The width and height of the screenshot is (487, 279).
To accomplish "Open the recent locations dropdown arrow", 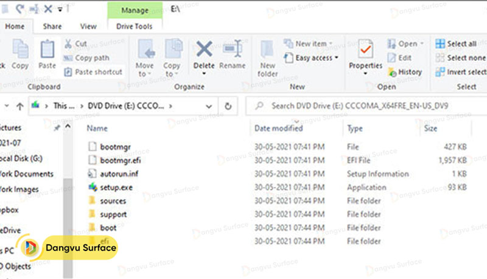I will (7, 106).
